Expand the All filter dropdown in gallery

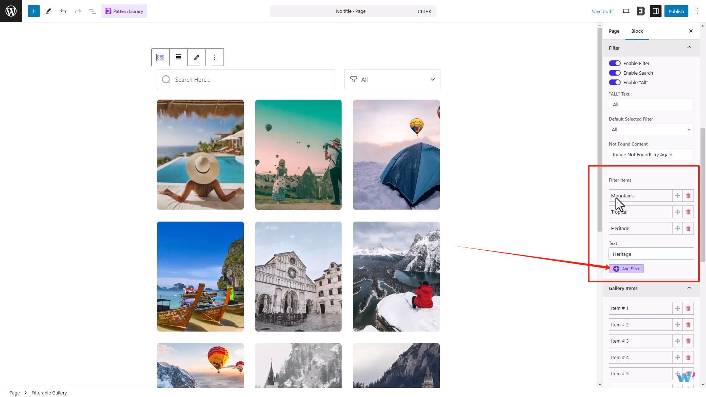click(x=392, y=79)
